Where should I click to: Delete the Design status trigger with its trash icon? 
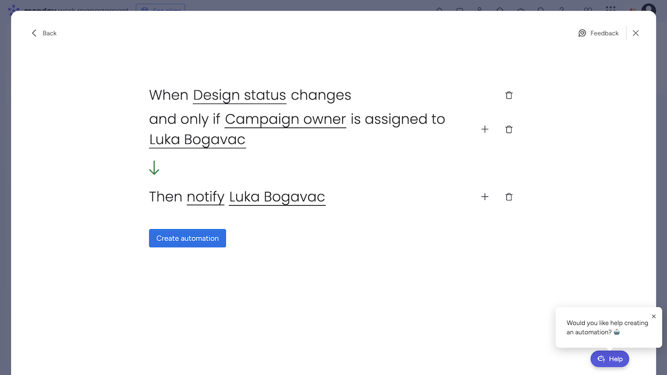coord(509,95)
